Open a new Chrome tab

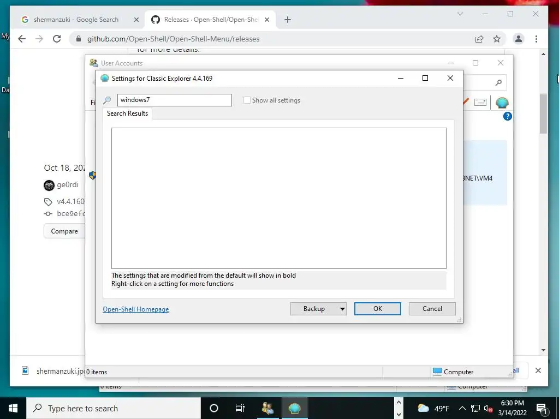pos(288,20)
